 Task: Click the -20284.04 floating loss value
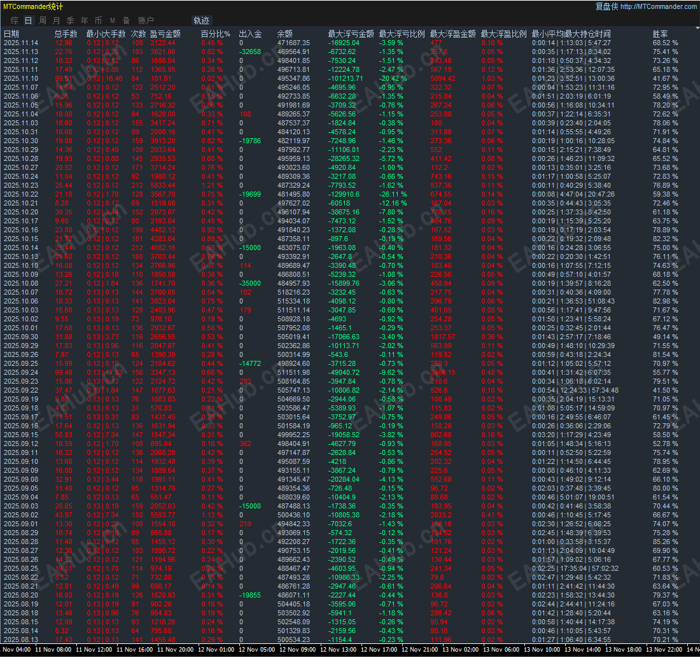(x=344, y=479)
